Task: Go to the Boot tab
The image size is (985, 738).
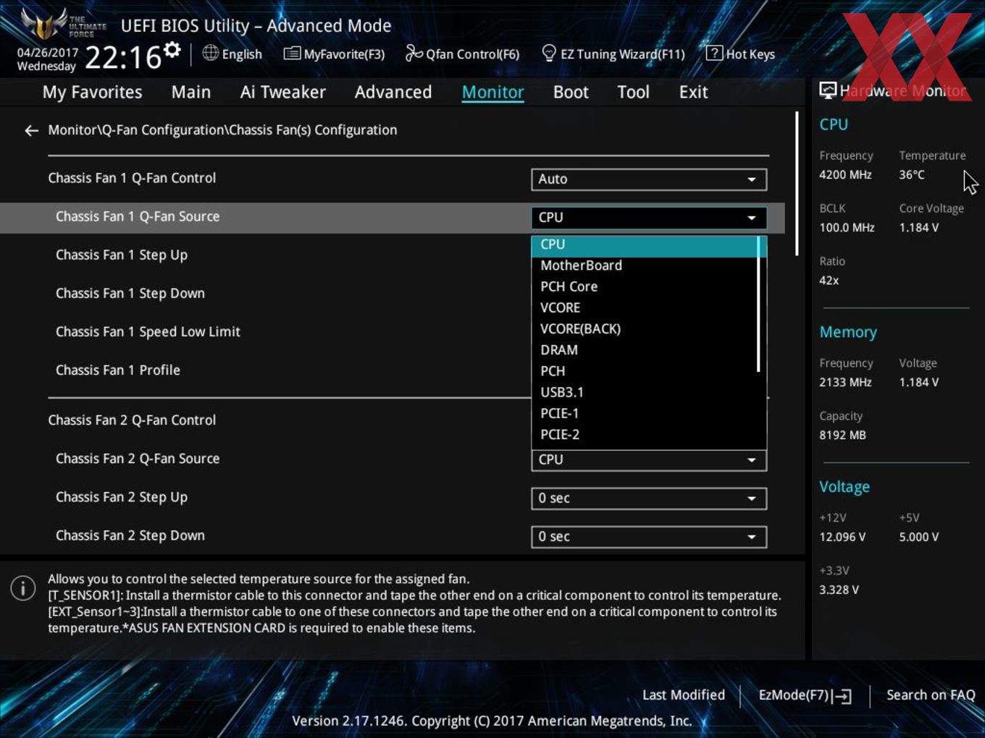Action: coord(571,92)
